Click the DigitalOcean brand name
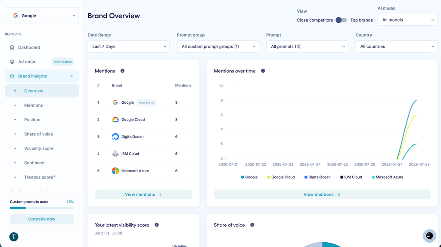The height and width of the screenshot is (247, 441). click(x=133, y=136)
